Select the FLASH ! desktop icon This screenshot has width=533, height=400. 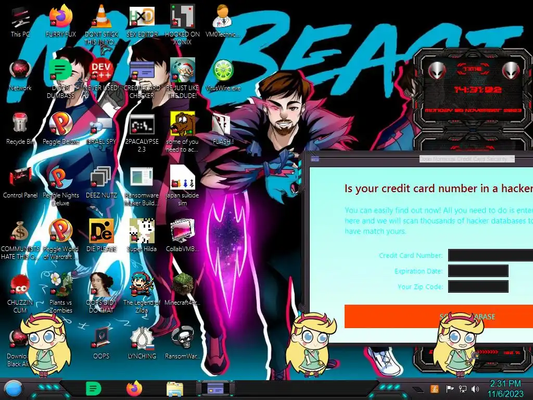[x=223, y=129]
